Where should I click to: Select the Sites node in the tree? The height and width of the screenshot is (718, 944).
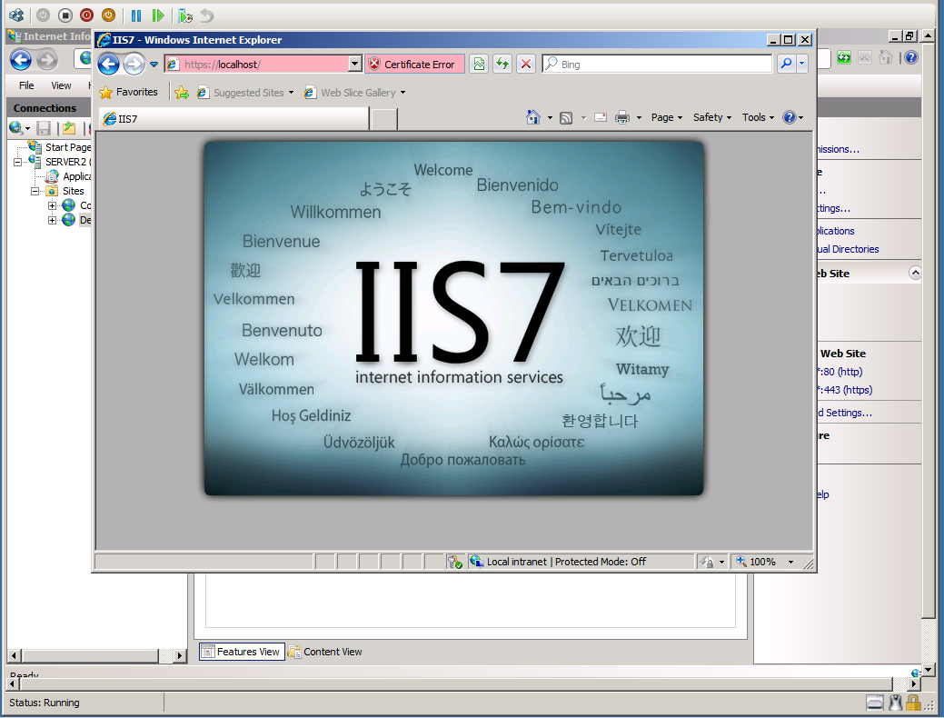pos(73,191)
